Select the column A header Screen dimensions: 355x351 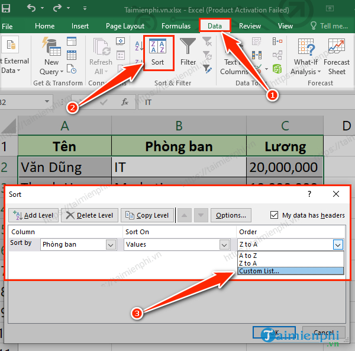click(64, 126)
